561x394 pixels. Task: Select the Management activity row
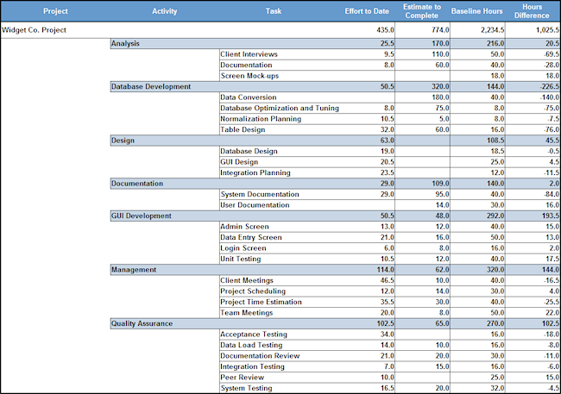point(335,270)
